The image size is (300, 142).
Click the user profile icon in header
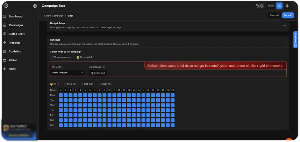[287, 6]
